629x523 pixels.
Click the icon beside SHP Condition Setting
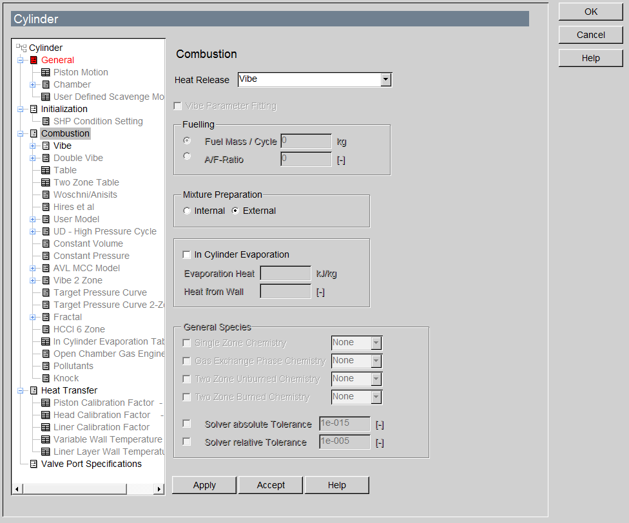pos(46,122)
